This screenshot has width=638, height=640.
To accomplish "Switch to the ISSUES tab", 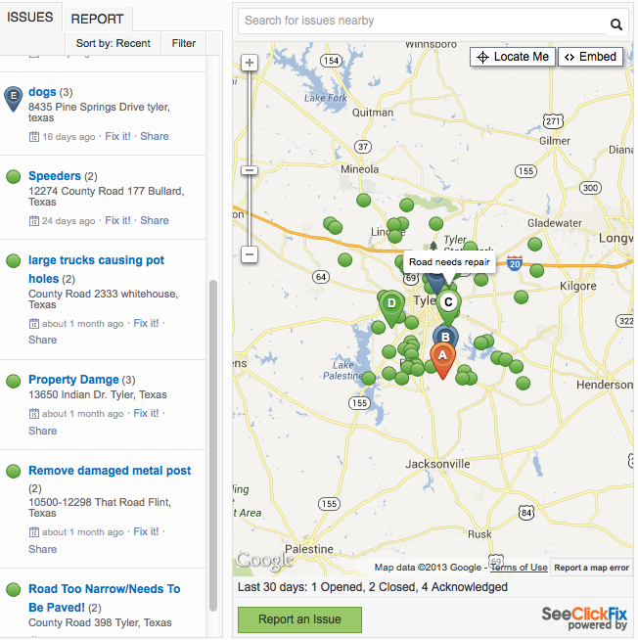I will 29,18.
